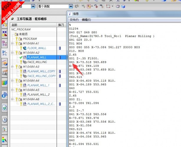Open the Machine Tool Navigator sidebar tab
Viewport: 181px width, 147px height.
click(4, 63)
